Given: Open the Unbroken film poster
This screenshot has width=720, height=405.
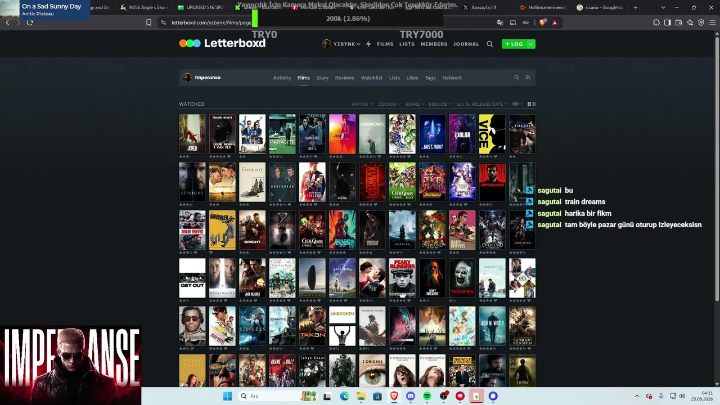Looking at the screenshot, I should click(x=343, y=326).
